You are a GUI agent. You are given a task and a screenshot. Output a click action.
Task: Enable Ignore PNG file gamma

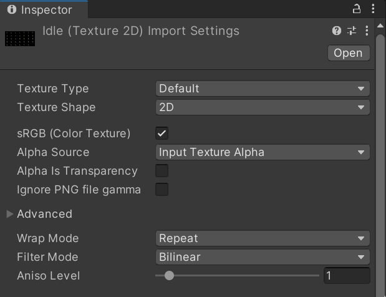point(162,190)
